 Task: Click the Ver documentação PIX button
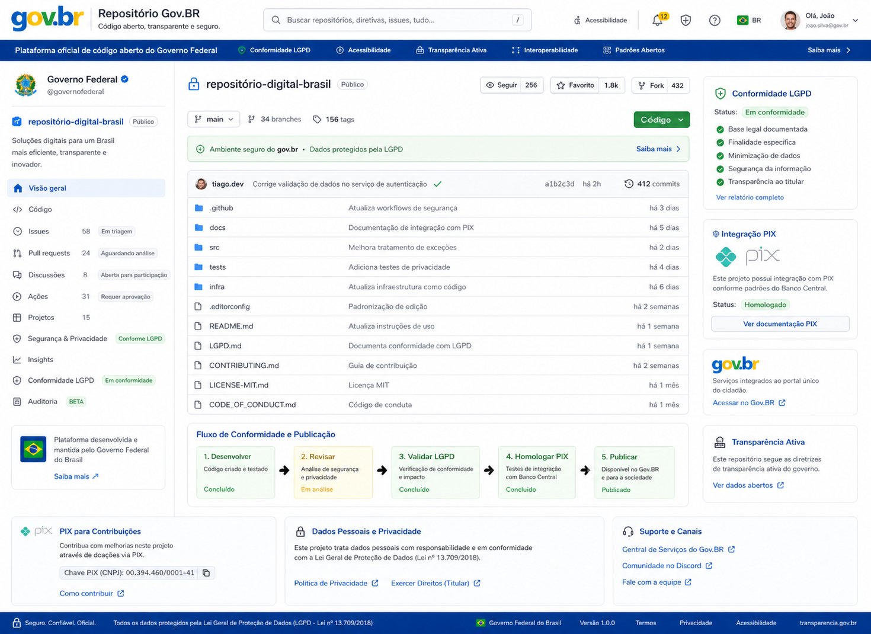(x=780, y=324)
